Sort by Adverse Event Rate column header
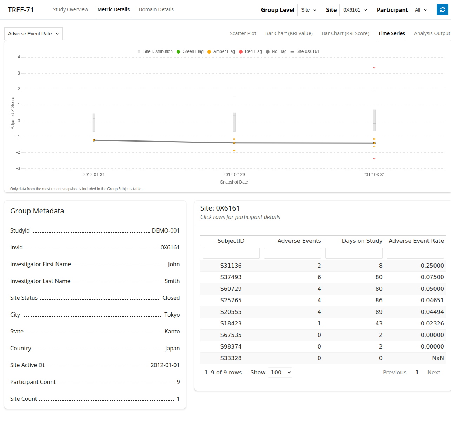Viewport: 451px width, 434px height. (416, 241)
